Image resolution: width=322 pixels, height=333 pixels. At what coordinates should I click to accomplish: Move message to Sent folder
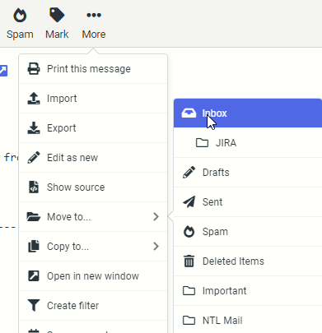[248, 202]
